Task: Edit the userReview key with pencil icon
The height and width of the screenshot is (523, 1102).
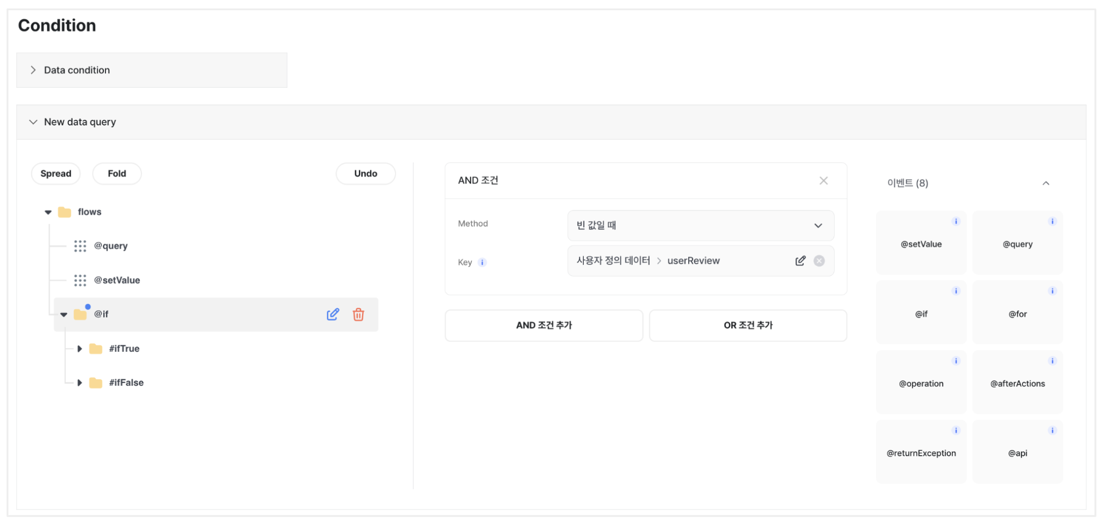Action: click(x=801, y=261)
